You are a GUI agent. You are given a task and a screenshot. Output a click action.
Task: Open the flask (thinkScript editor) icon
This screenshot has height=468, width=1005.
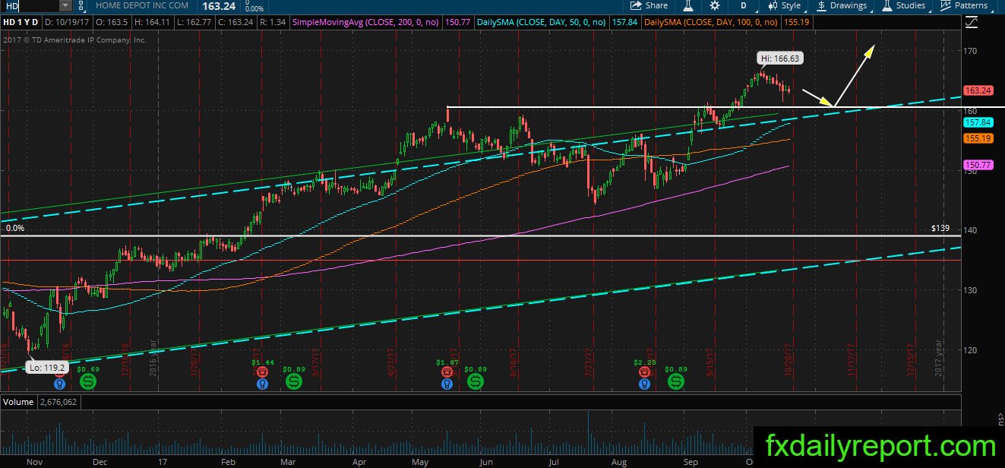[687, 5]
